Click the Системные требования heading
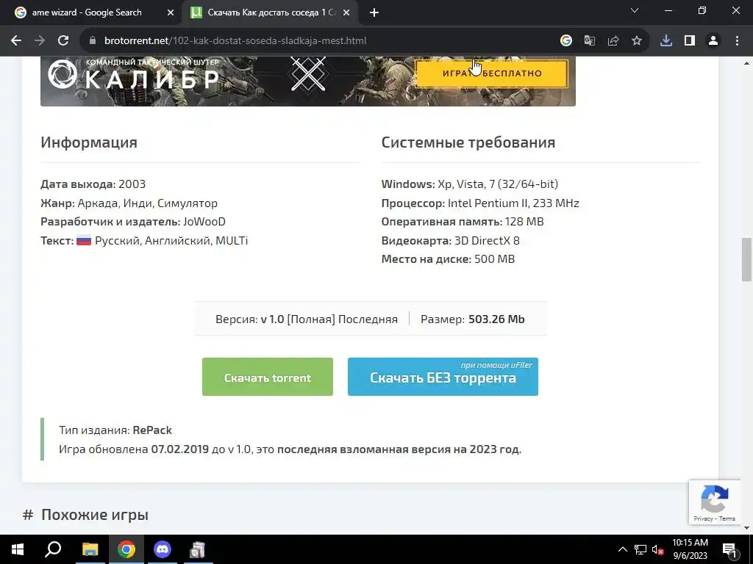The height and width of the screenshot is (564, 753). coord(468,142)
